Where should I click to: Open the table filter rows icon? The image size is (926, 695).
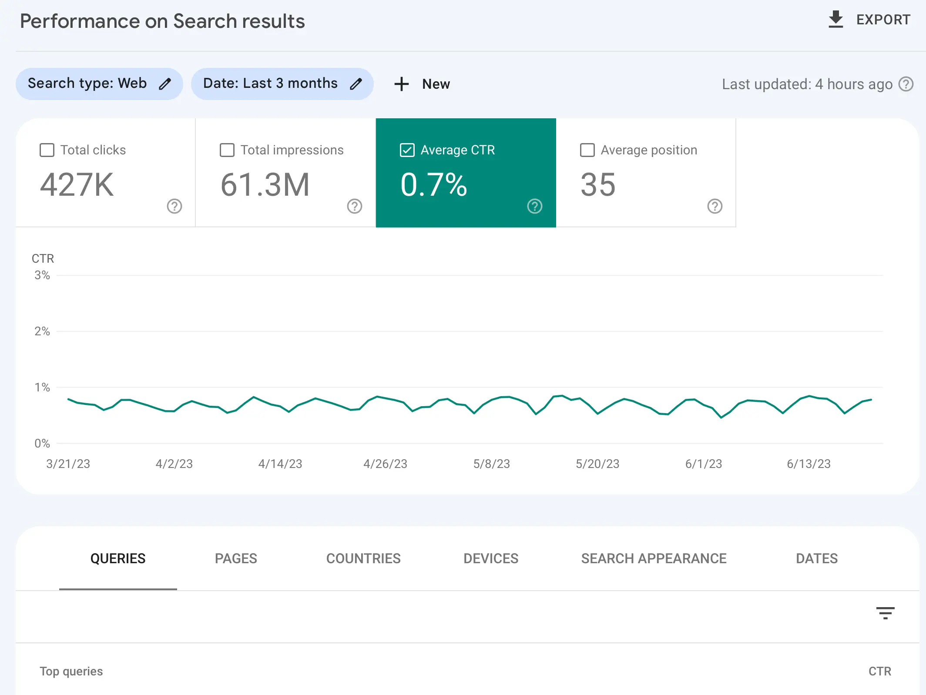(x=885, y=613)
